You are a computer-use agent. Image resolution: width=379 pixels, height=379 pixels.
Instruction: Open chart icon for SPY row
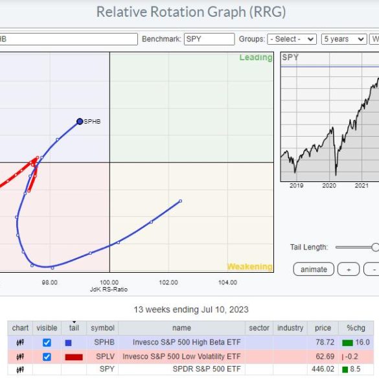20,369
